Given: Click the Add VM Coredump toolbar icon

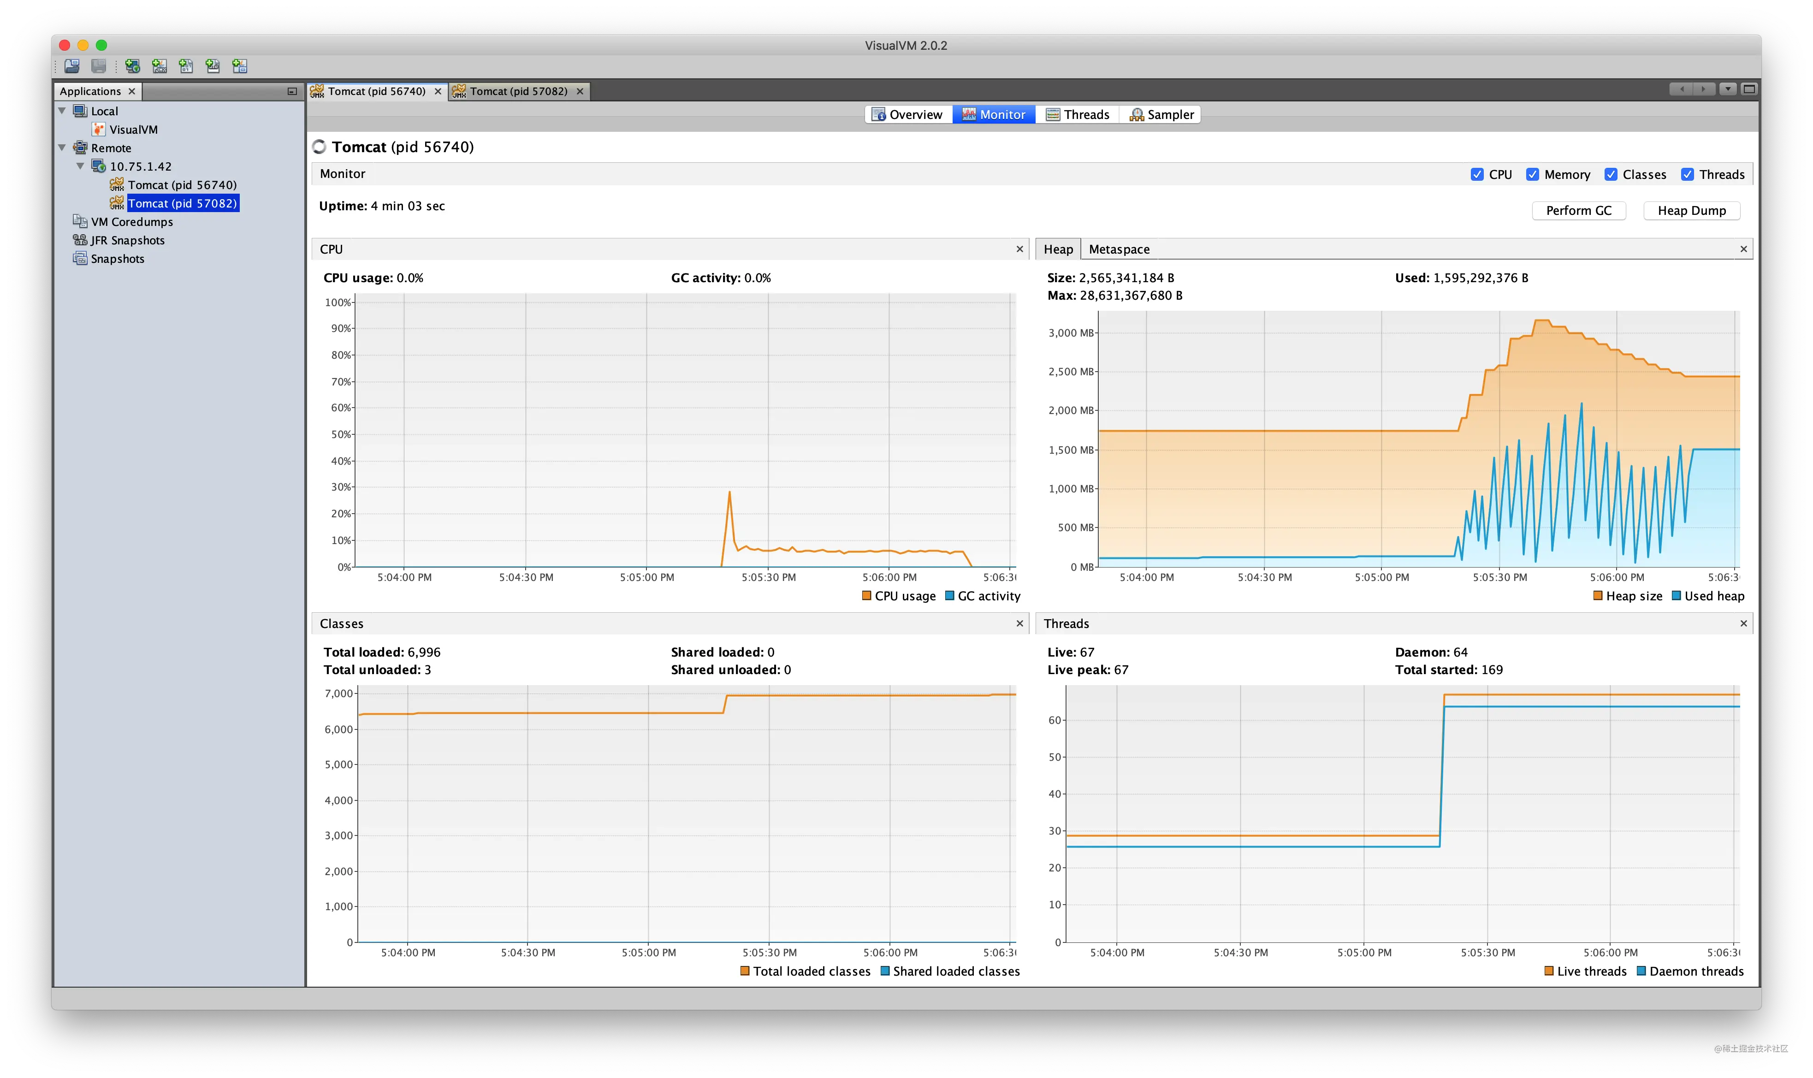Looking at the screenshot, I should pyautogui.click(x=186, y=66).
